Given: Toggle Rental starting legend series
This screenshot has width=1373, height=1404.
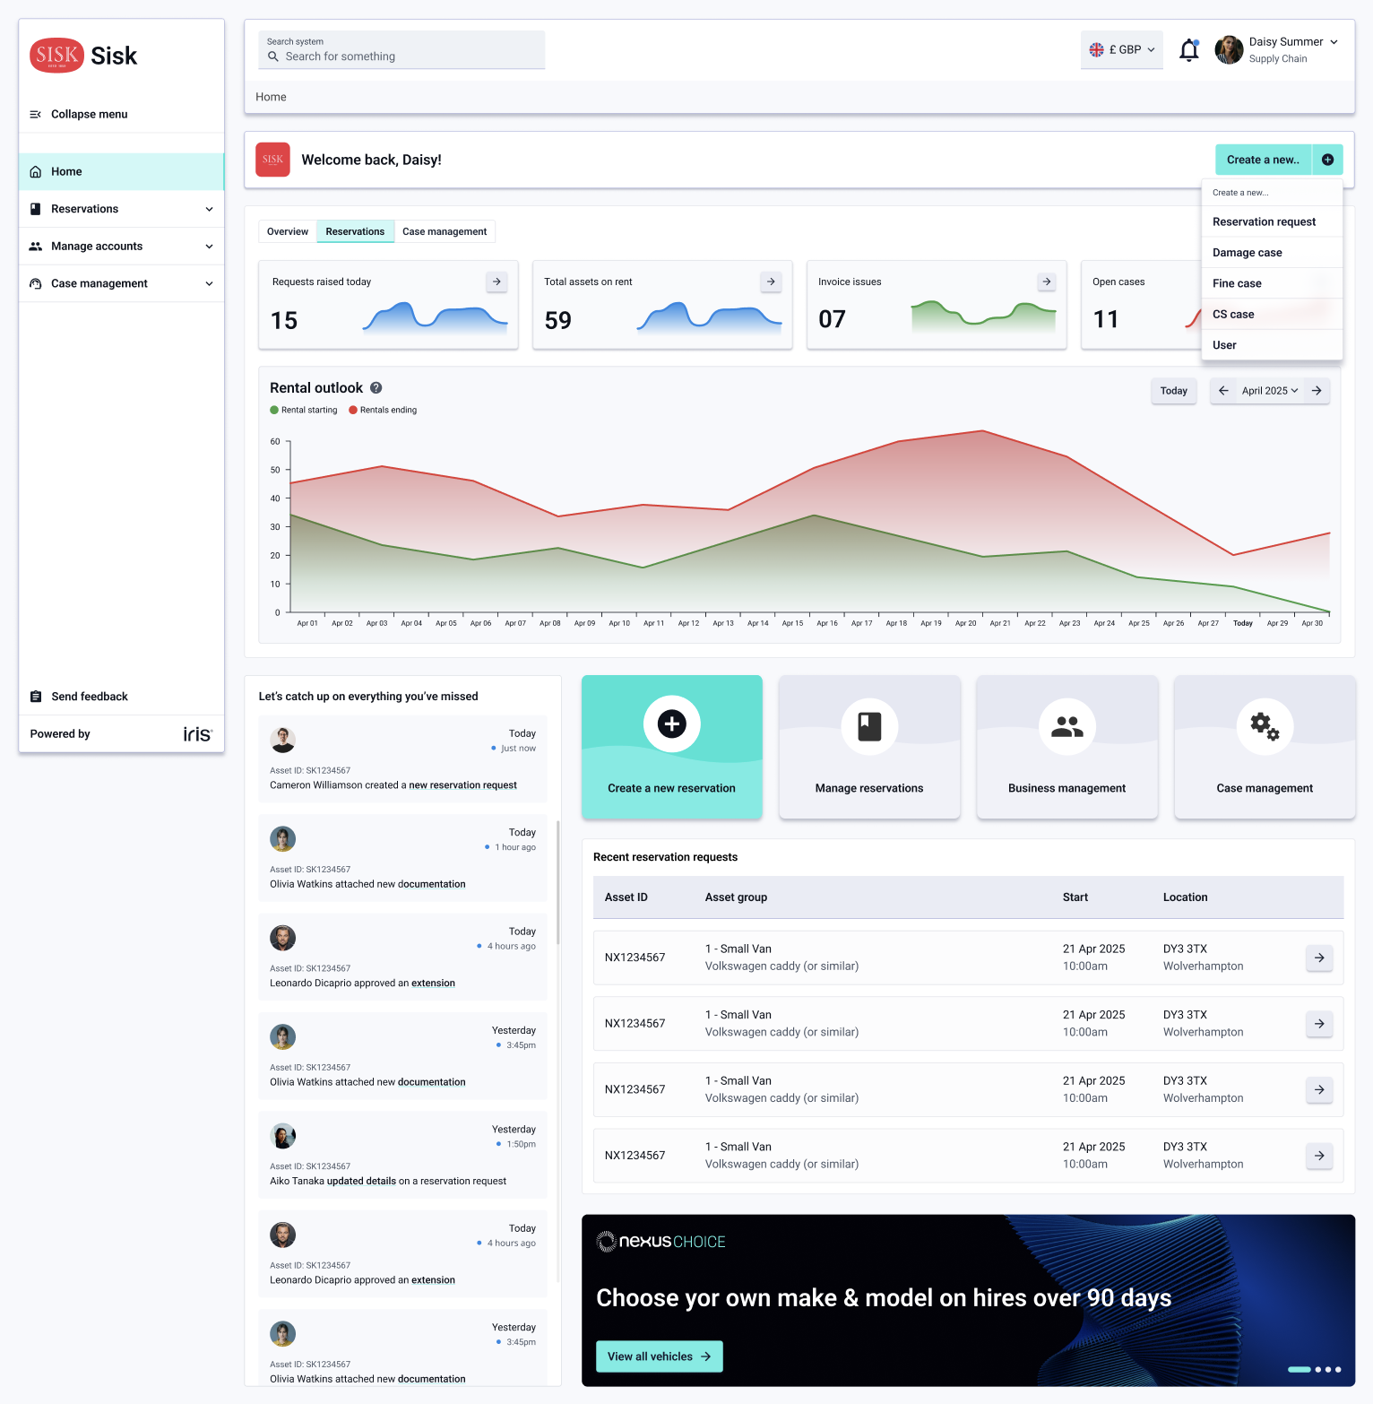Looking at the screenshot, I should (x=304, y=411).
